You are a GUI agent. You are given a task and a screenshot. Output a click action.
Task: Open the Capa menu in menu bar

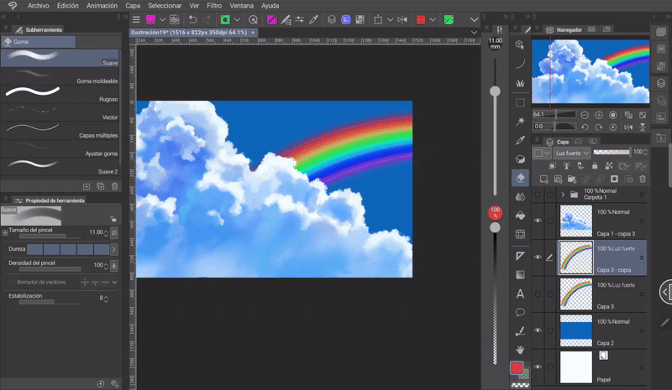pos(133,5)
